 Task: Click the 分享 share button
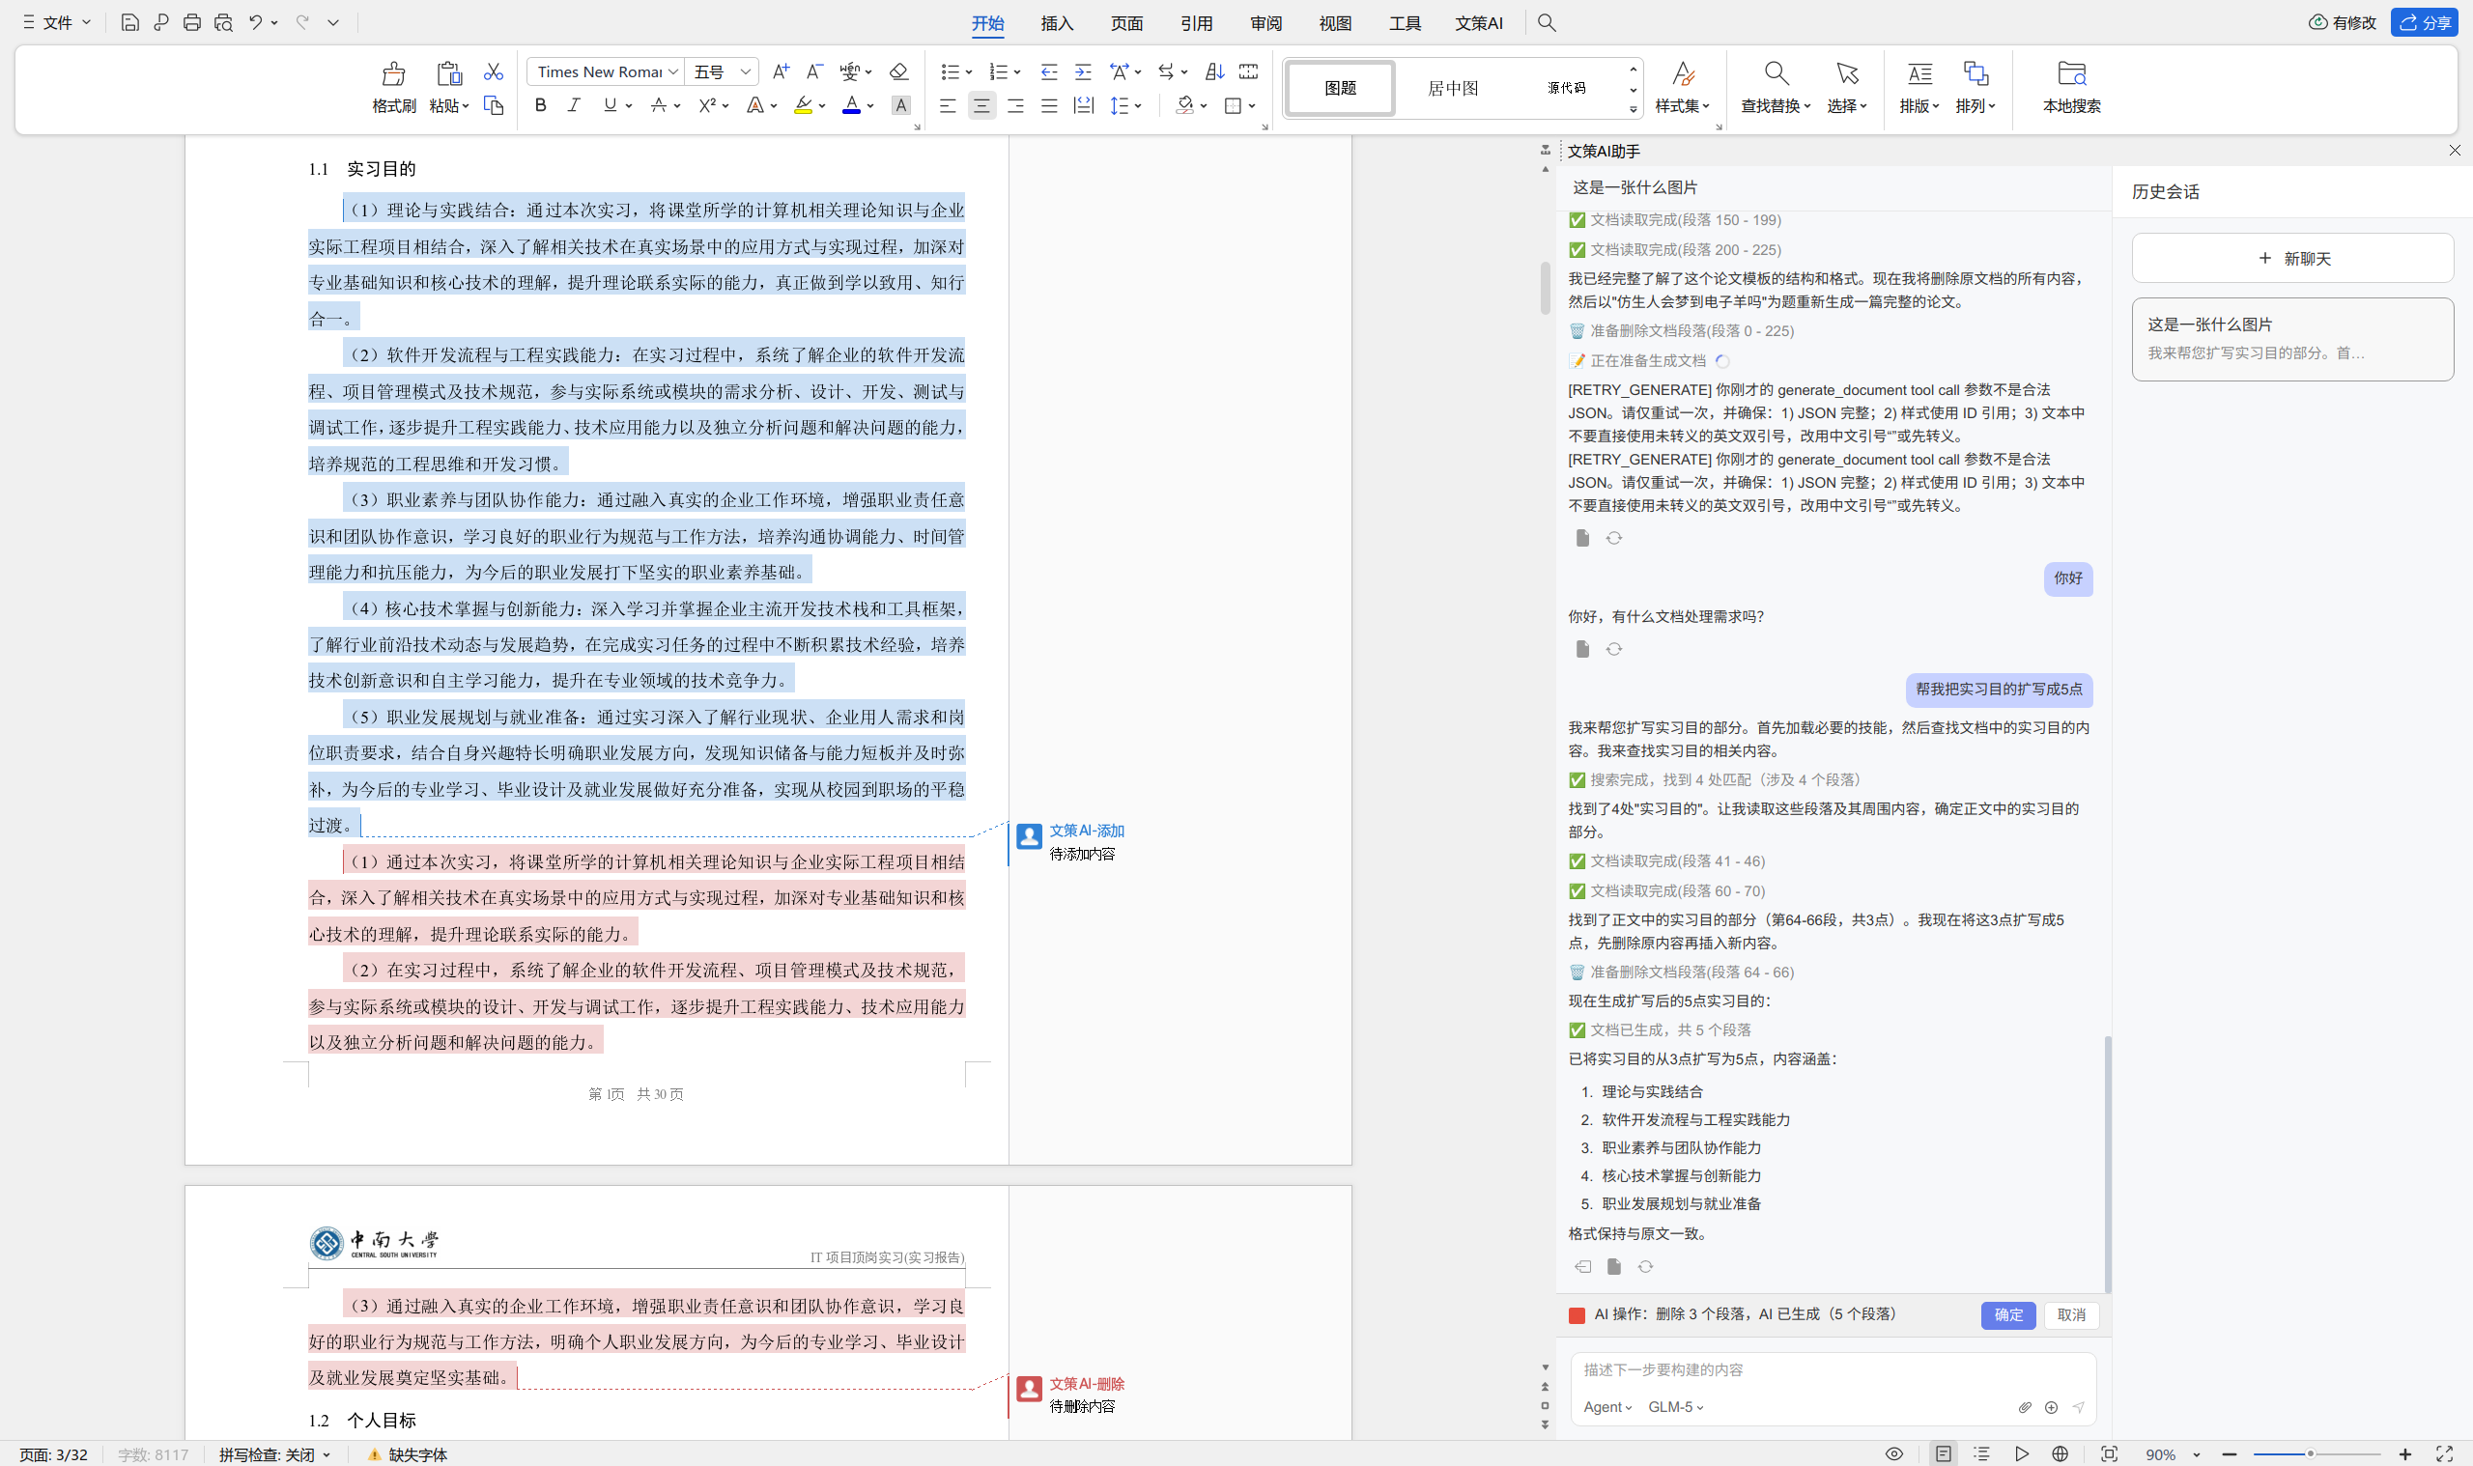coord(2425,23)
